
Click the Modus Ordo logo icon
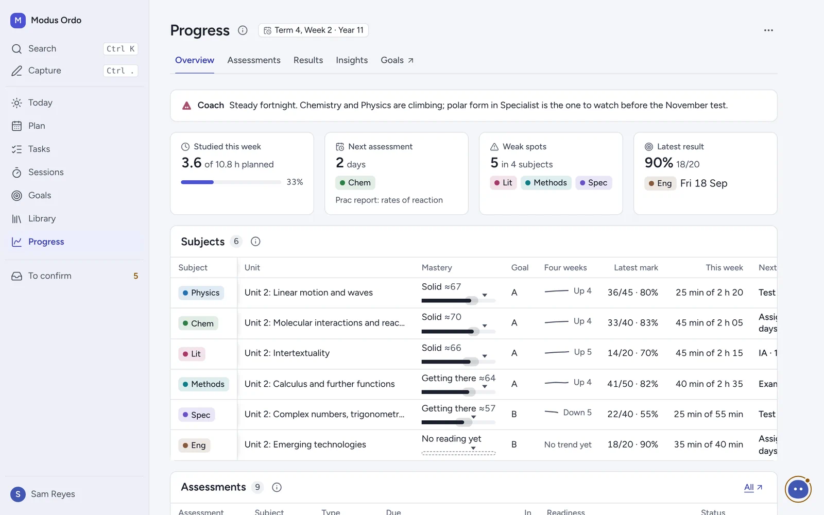[18, 20]
